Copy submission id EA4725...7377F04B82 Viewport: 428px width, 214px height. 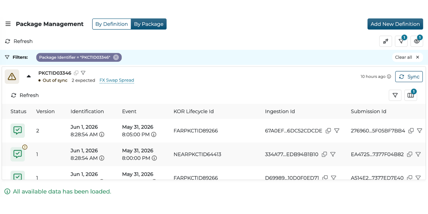[410, 154]
